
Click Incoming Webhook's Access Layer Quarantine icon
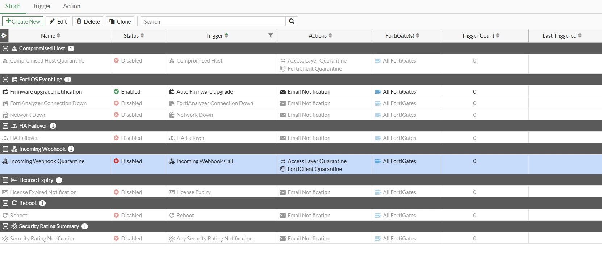click(283, 161)
